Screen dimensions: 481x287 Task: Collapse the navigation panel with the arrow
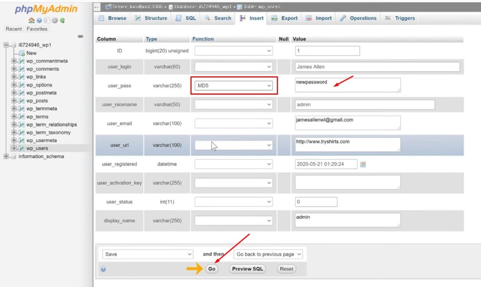(80, 36)
